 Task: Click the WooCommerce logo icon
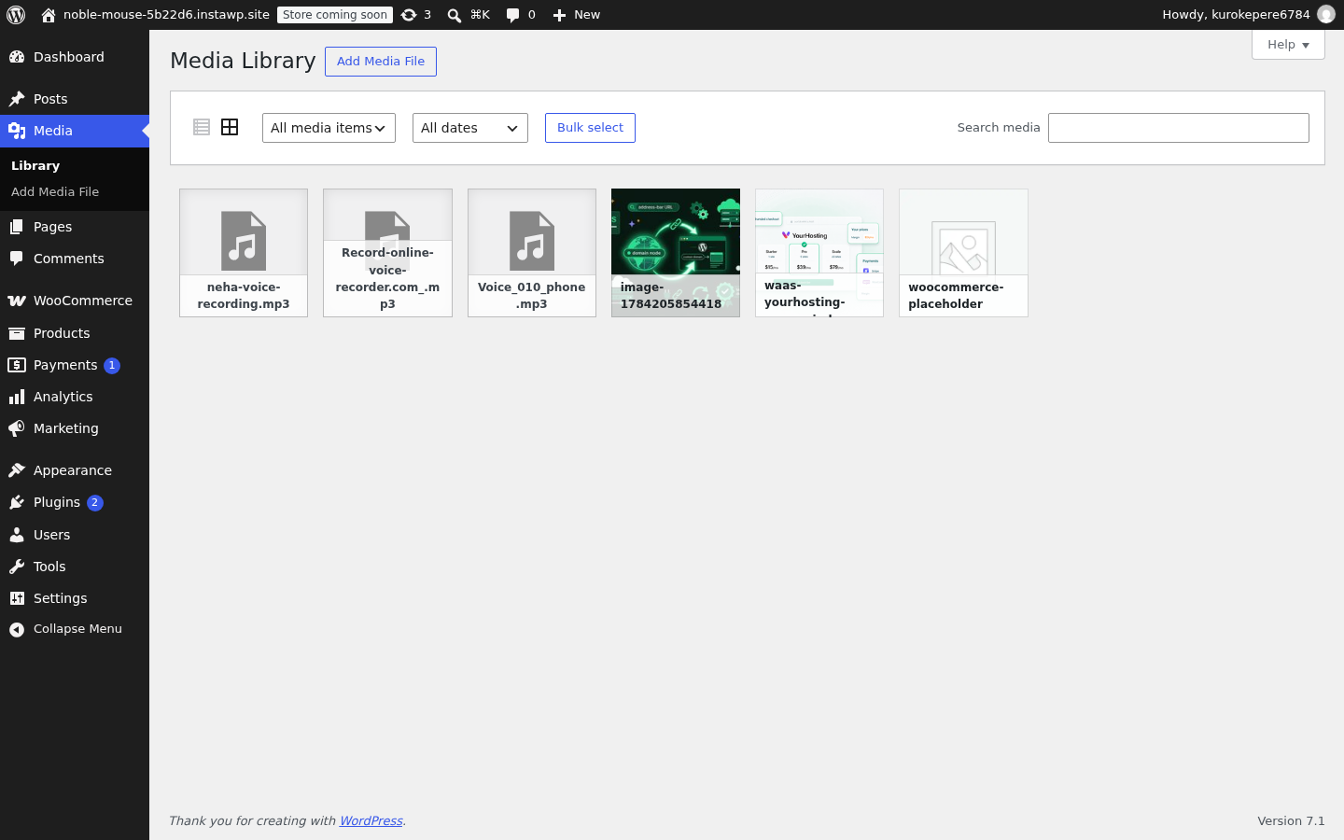pyautogui.click(x=17, y=301)
